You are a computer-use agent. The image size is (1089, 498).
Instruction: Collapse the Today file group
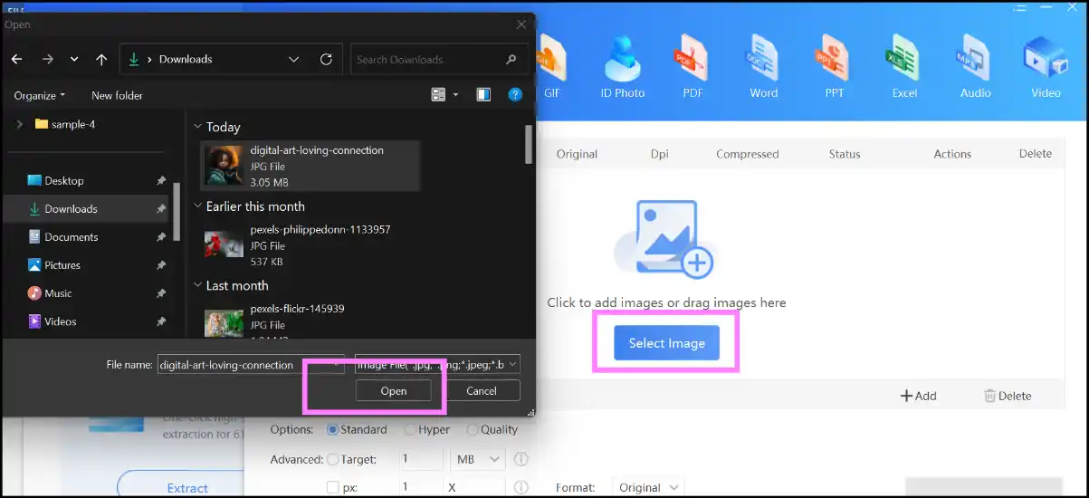pyautogui.click(x=198, y=127)
